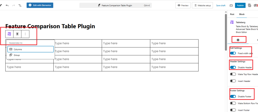Click the Redo arrow in top toolbar
Screen dimensions: 258x112
click(x=14, y=5)
